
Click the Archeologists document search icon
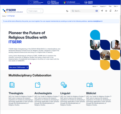click(x=38, y=85)
